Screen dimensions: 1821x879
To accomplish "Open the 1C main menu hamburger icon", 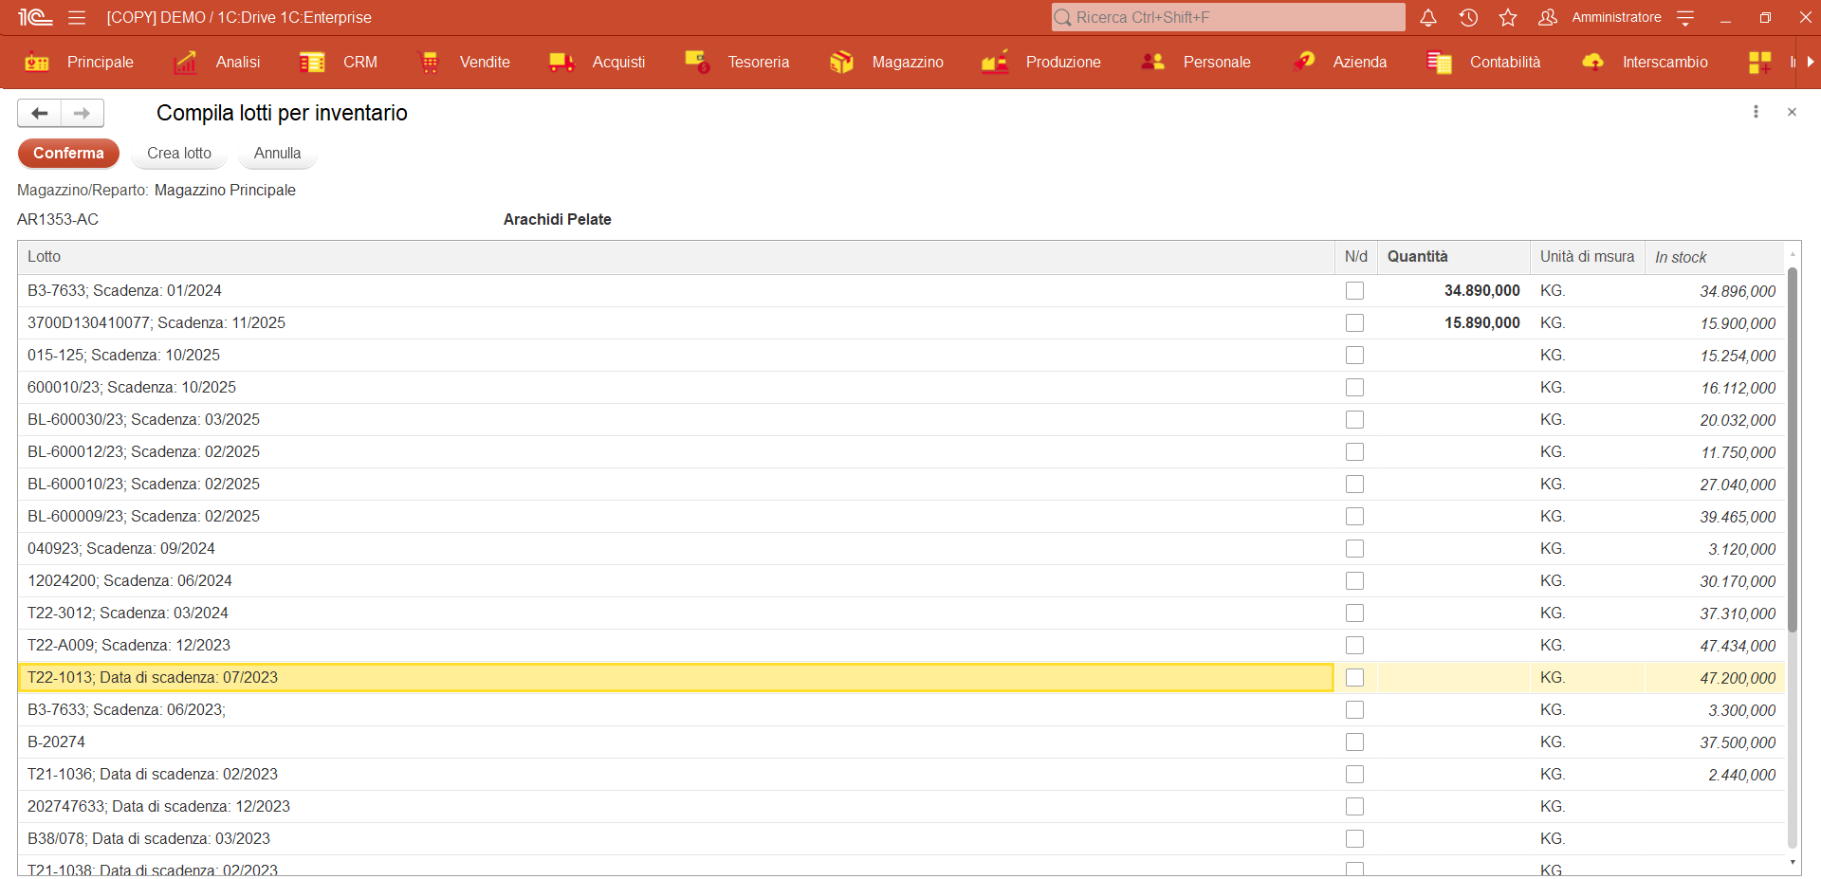I will coord(77,17).
